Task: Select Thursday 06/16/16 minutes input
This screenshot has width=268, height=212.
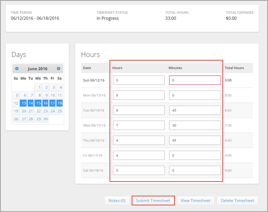Action: coord(195,140)
